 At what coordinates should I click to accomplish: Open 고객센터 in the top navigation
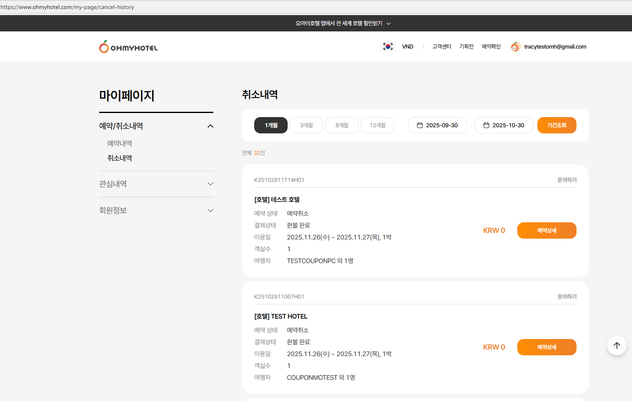click(x=441, y=47)
